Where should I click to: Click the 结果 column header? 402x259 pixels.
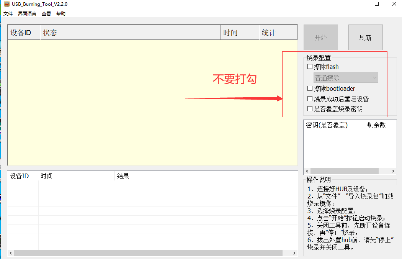(206, 176)
